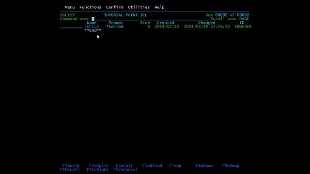Click the Changed column header
310x174 pixels.
pyautogui.click(x=207, y=23)
